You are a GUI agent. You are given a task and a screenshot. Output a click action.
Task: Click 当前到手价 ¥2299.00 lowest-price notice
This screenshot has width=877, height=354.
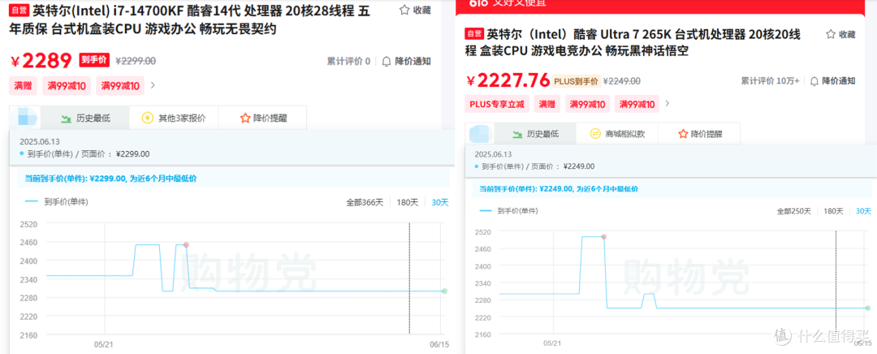(110, 179)
